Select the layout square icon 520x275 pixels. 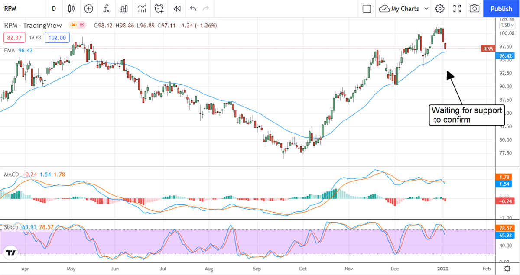click(x=367, y=9)
